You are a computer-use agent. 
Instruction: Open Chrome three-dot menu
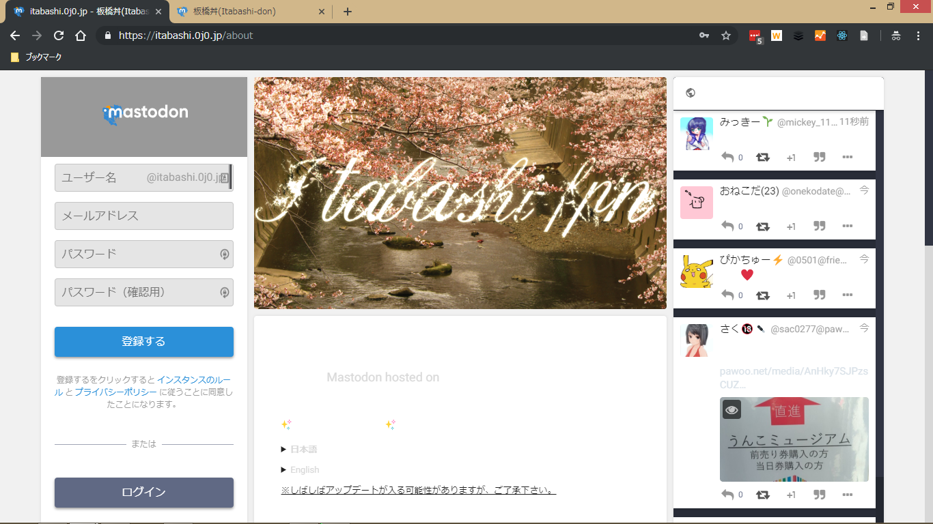(918, 35)
